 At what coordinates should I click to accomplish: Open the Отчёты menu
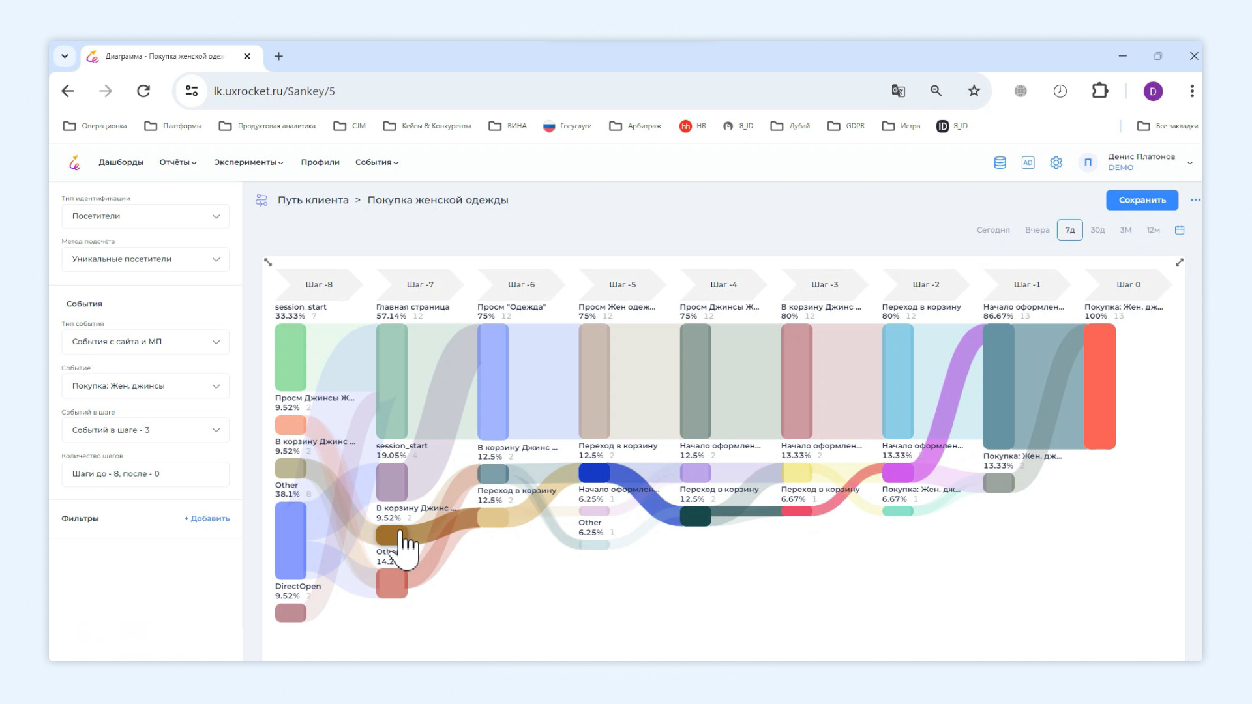click(x=177, y=162)
